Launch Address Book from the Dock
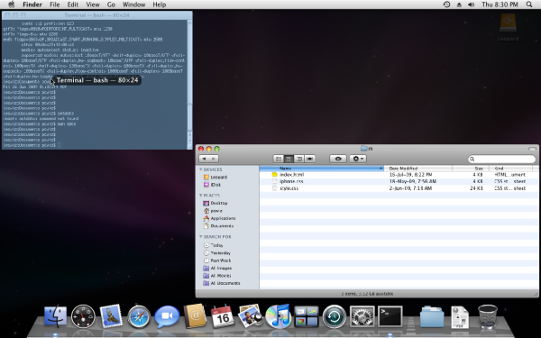Viewport: 541px width, 338px height. pos(195,316)
